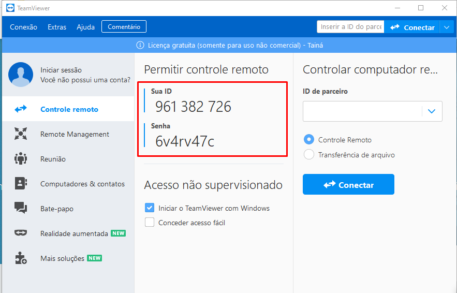This screenshot has width=457, height=293.
Task: Open dropdown arrow beside top Conectar button
Action: click(x=447, y=27)
